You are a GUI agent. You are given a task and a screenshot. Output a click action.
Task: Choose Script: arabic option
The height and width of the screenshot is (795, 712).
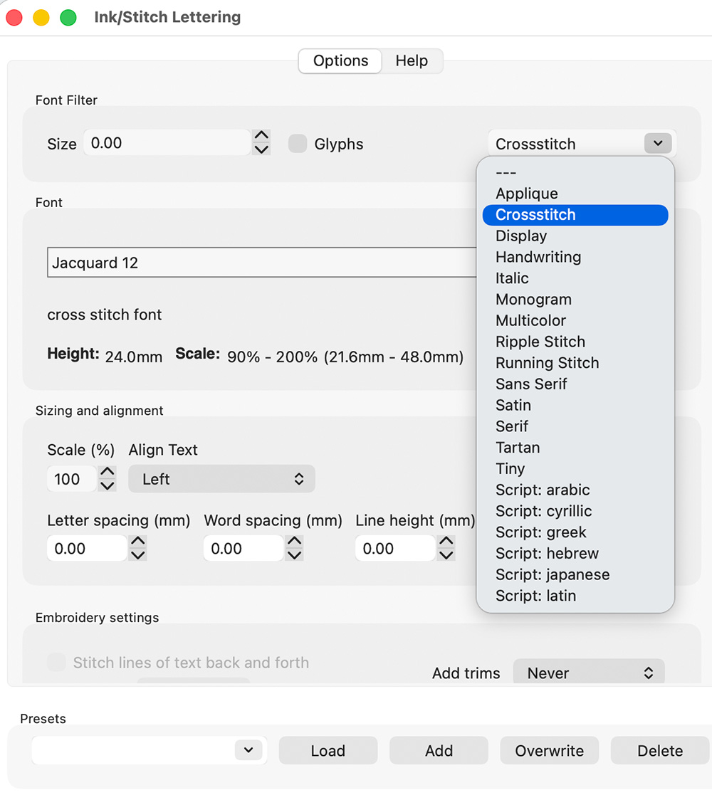pyautogui.click(x=575, y=490)
